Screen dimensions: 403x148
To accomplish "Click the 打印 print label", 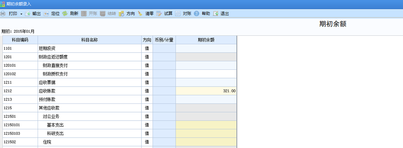I will tap(13, 14).
